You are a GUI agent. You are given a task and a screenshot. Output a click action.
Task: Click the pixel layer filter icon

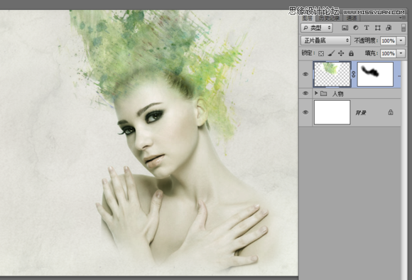(x=345, y=28)
